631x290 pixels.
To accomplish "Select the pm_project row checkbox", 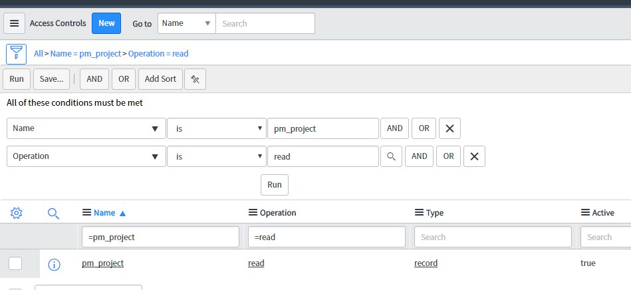I will click(x=15, y=263).
